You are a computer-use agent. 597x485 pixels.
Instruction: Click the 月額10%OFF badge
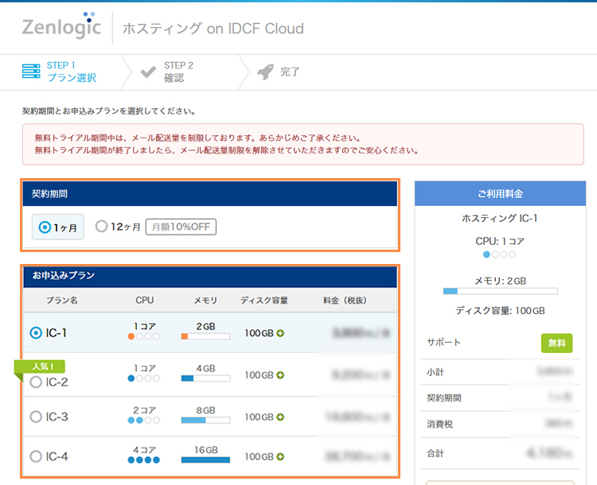(181, 227)
